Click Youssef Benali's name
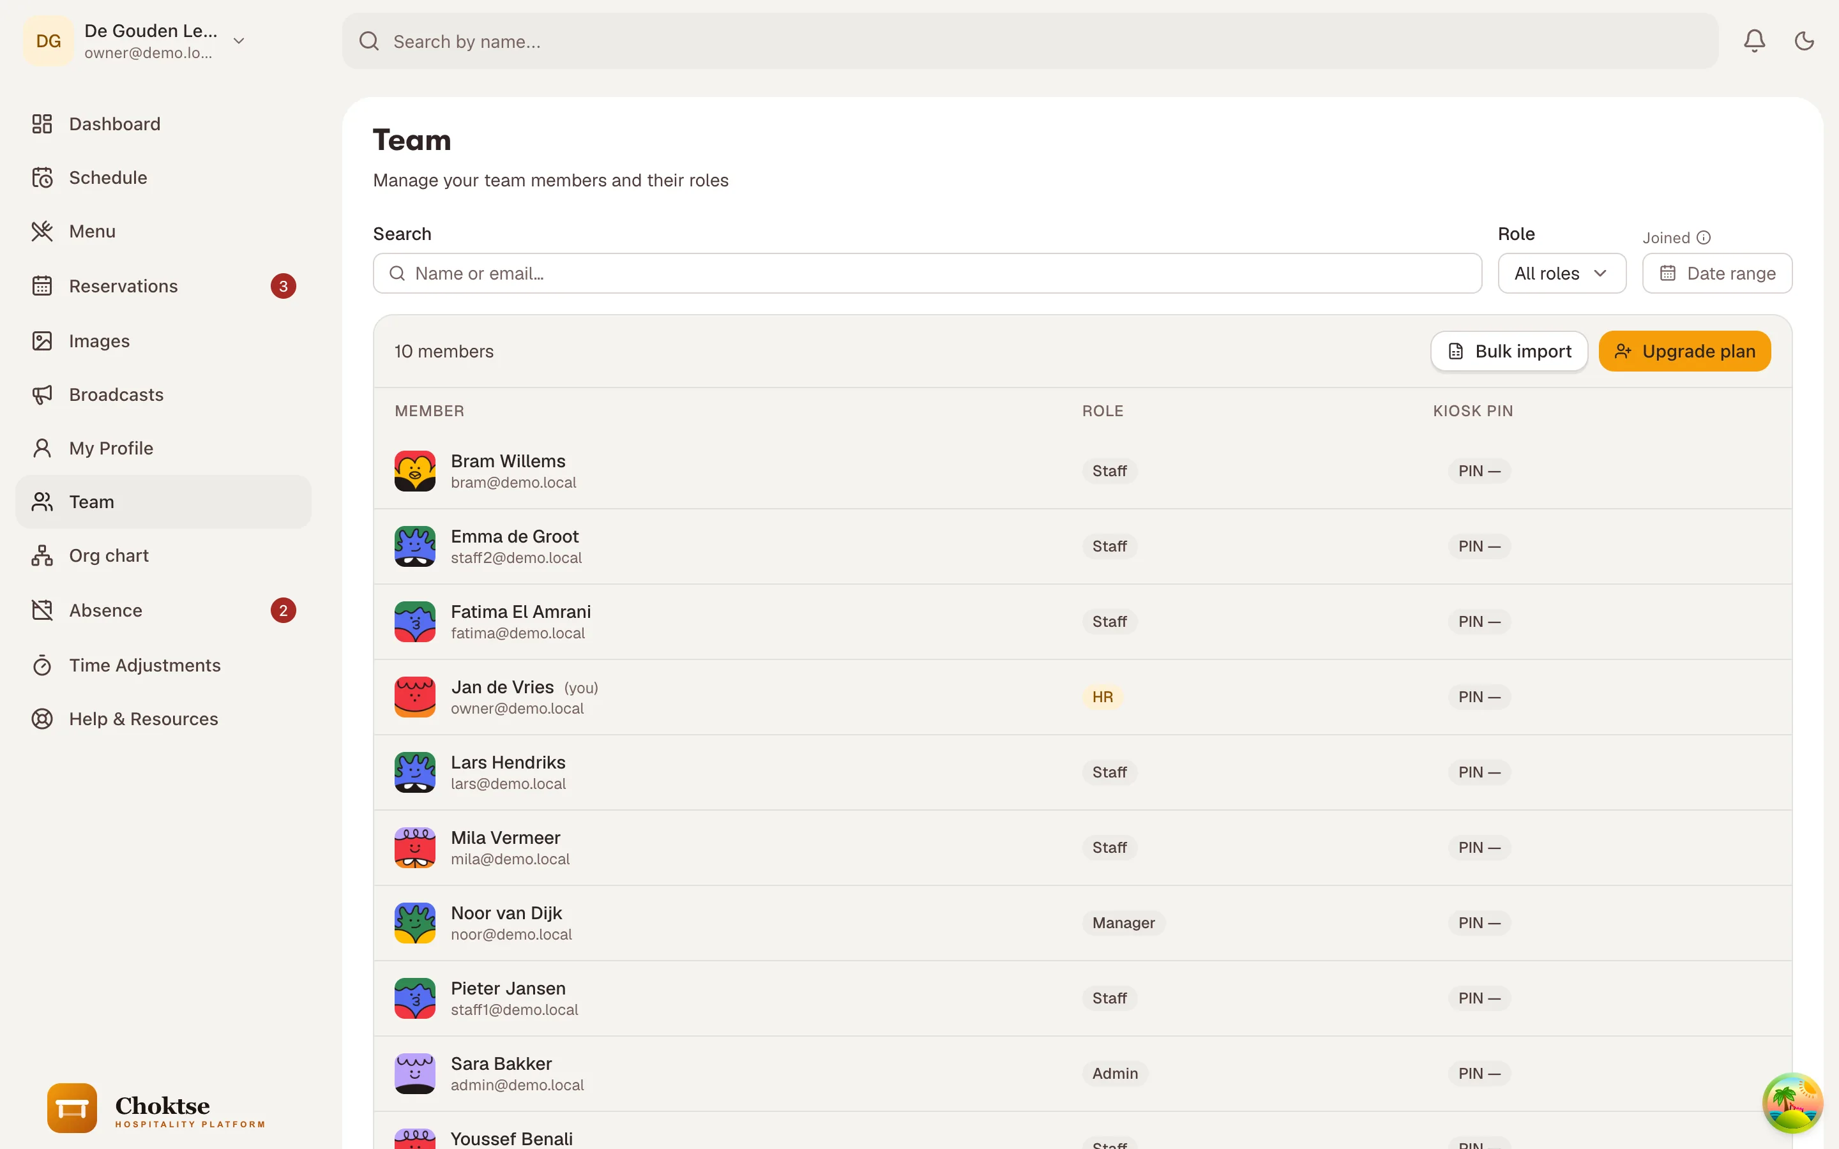The height and width of the screenshot is (1149, 1839). click(x=511, y=1138)
